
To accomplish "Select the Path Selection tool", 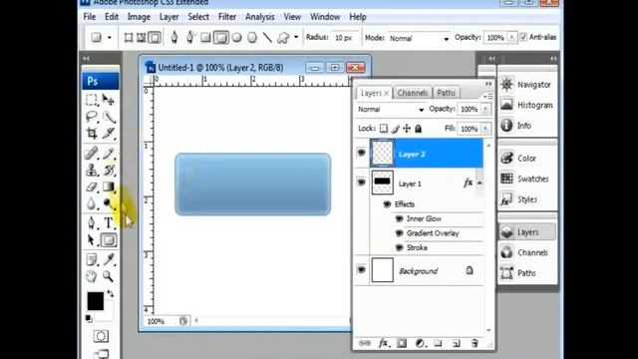I will tap(92, 240).
